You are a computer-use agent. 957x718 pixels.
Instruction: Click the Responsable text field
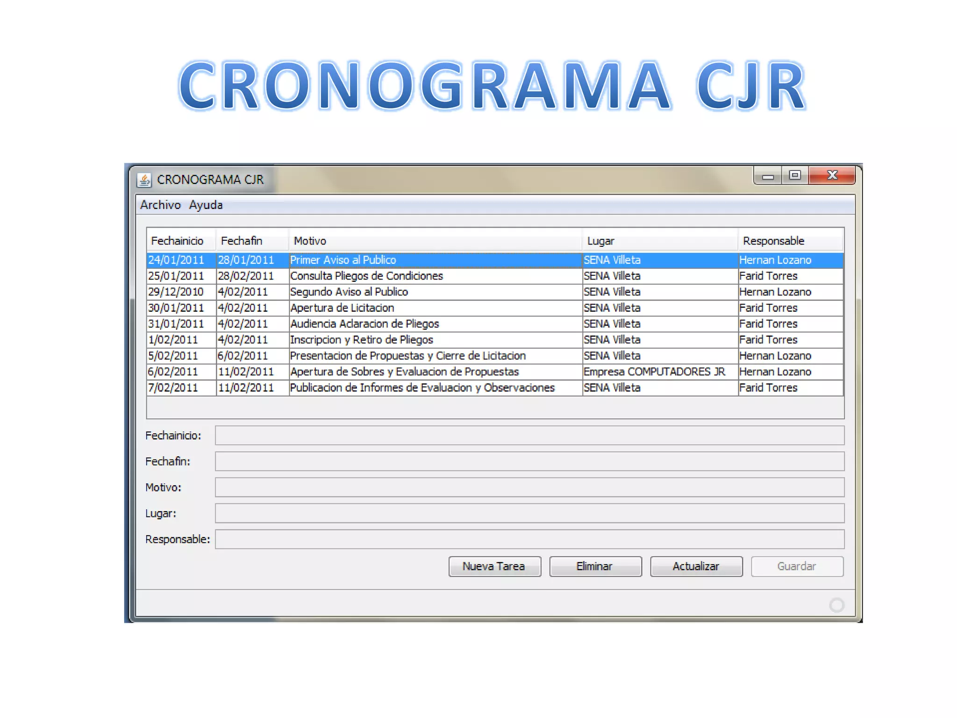point(529,539)
